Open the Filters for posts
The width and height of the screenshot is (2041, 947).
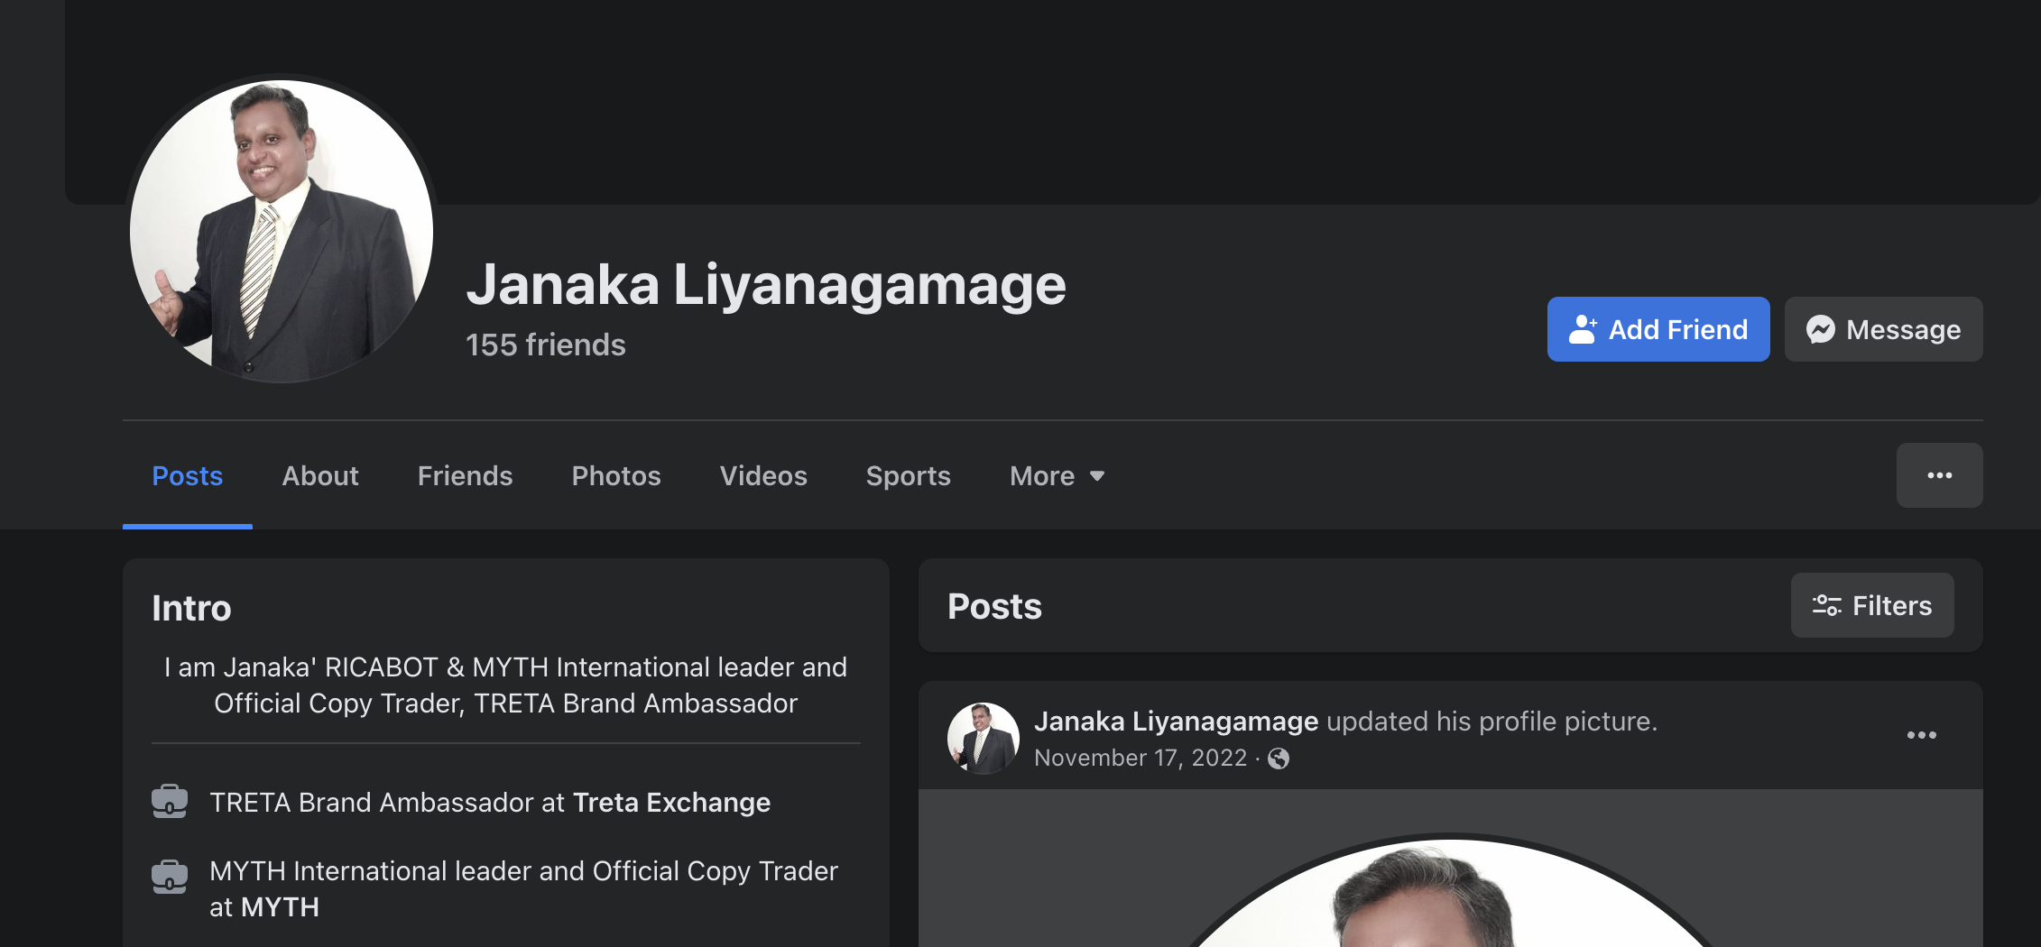pyautogui.click(x=1872, y=605)
